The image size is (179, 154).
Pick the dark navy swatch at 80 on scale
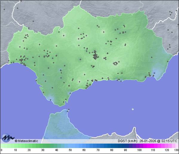point(112,146)
